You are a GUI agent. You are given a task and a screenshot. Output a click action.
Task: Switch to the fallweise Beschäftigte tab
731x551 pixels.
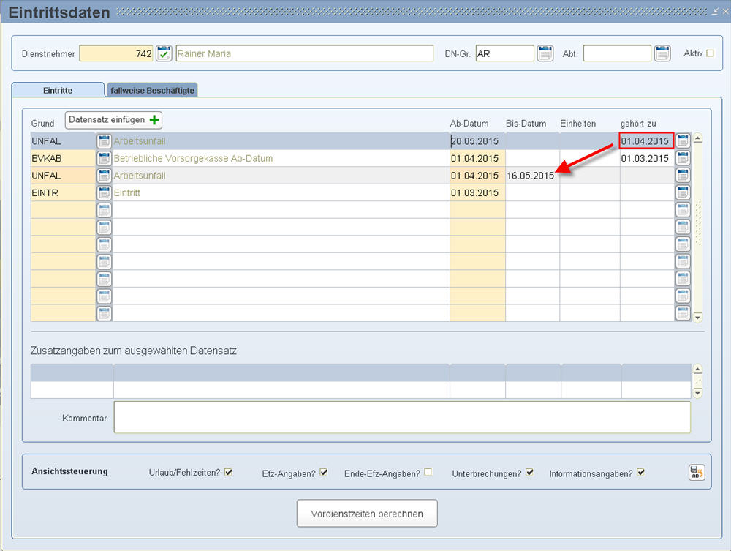[x=153, y=90]
